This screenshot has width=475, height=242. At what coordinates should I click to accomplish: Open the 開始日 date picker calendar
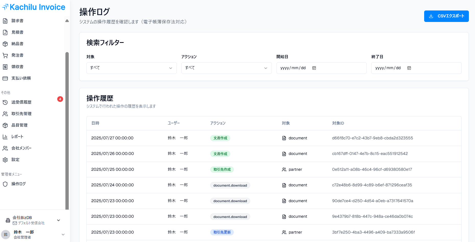point(314,68)
